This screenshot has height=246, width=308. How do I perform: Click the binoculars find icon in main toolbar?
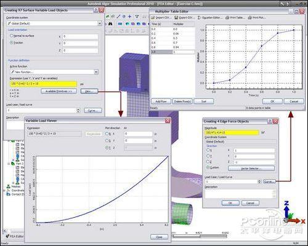(x=110, y=24)
